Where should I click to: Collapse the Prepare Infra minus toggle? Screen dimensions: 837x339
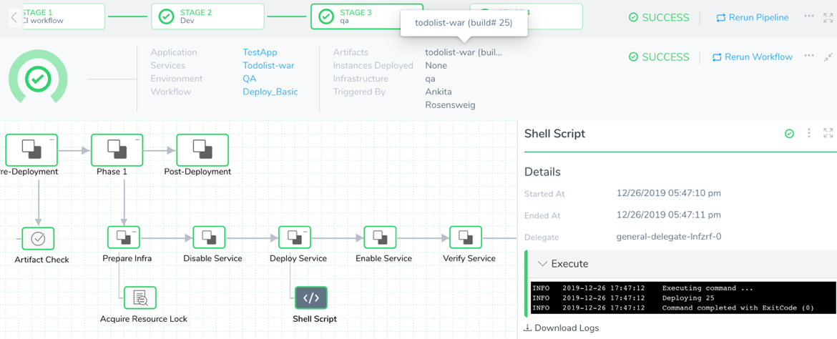coord(134,230)
